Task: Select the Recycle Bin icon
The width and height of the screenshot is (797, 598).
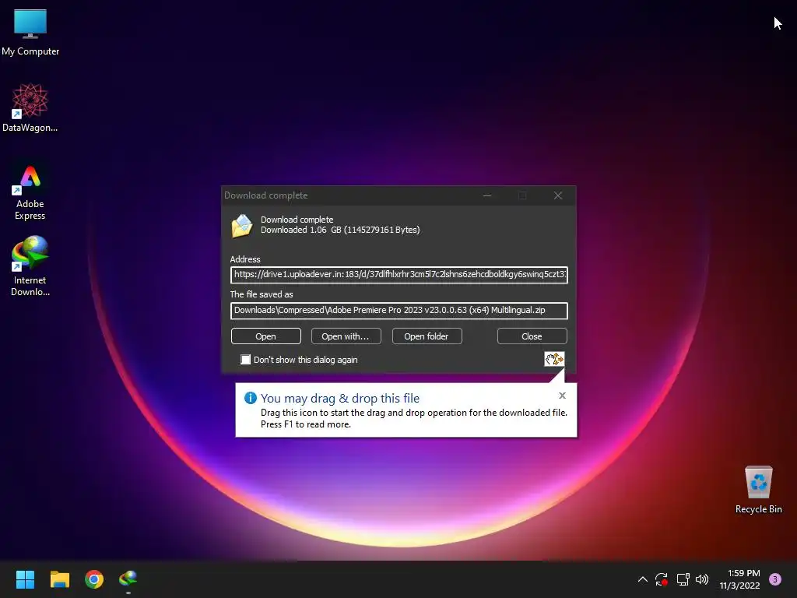Action: (x=758, y=489)
